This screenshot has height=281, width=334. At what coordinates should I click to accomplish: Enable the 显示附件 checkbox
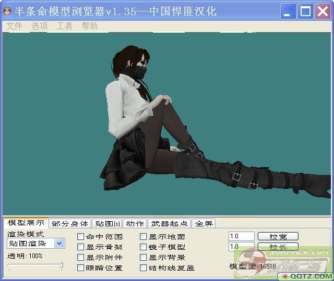[x=80, y=257]
